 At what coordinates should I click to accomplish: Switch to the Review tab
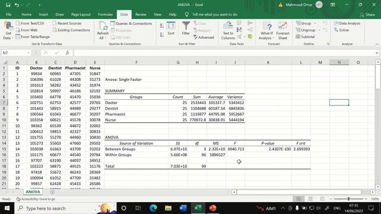point(140,14)
